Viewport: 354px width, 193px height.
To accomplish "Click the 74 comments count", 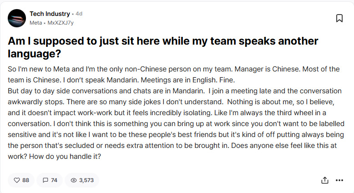I will pos(54,180).
